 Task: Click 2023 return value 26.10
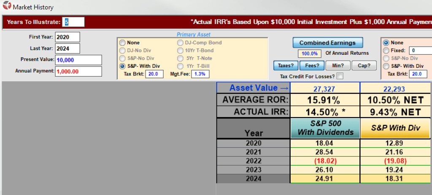tap(325, 169)
